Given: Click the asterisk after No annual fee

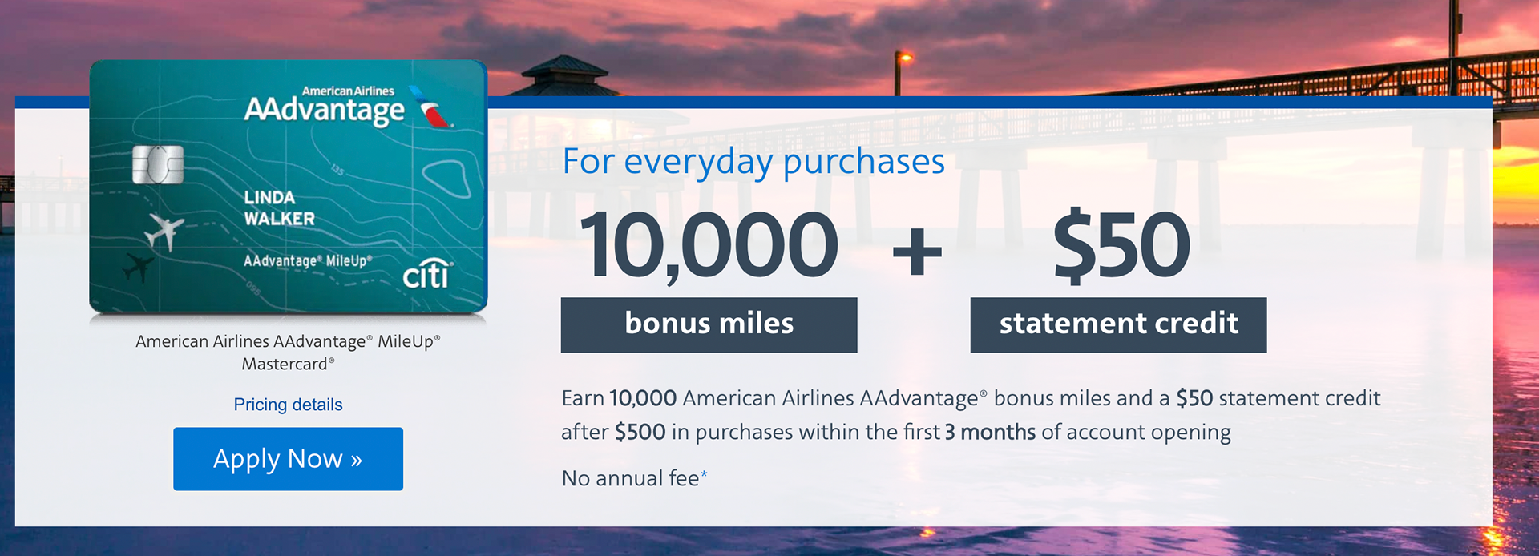Looking at the screenshot, I should [704, 475].
